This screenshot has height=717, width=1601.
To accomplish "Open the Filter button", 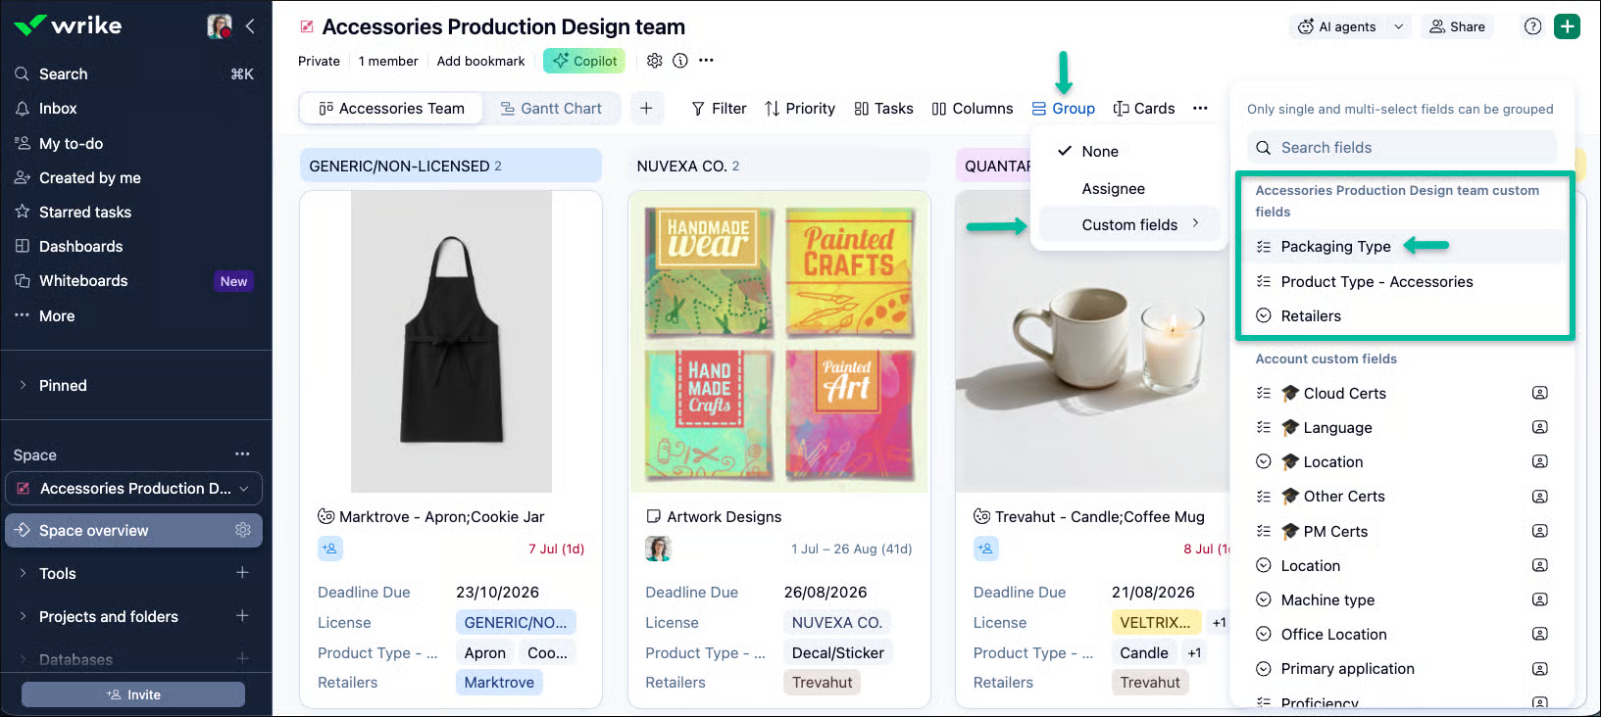I will 719,108.
